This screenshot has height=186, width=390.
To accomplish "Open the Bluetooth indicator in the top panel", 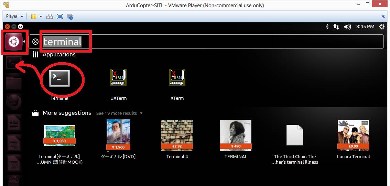I will 327,26.
